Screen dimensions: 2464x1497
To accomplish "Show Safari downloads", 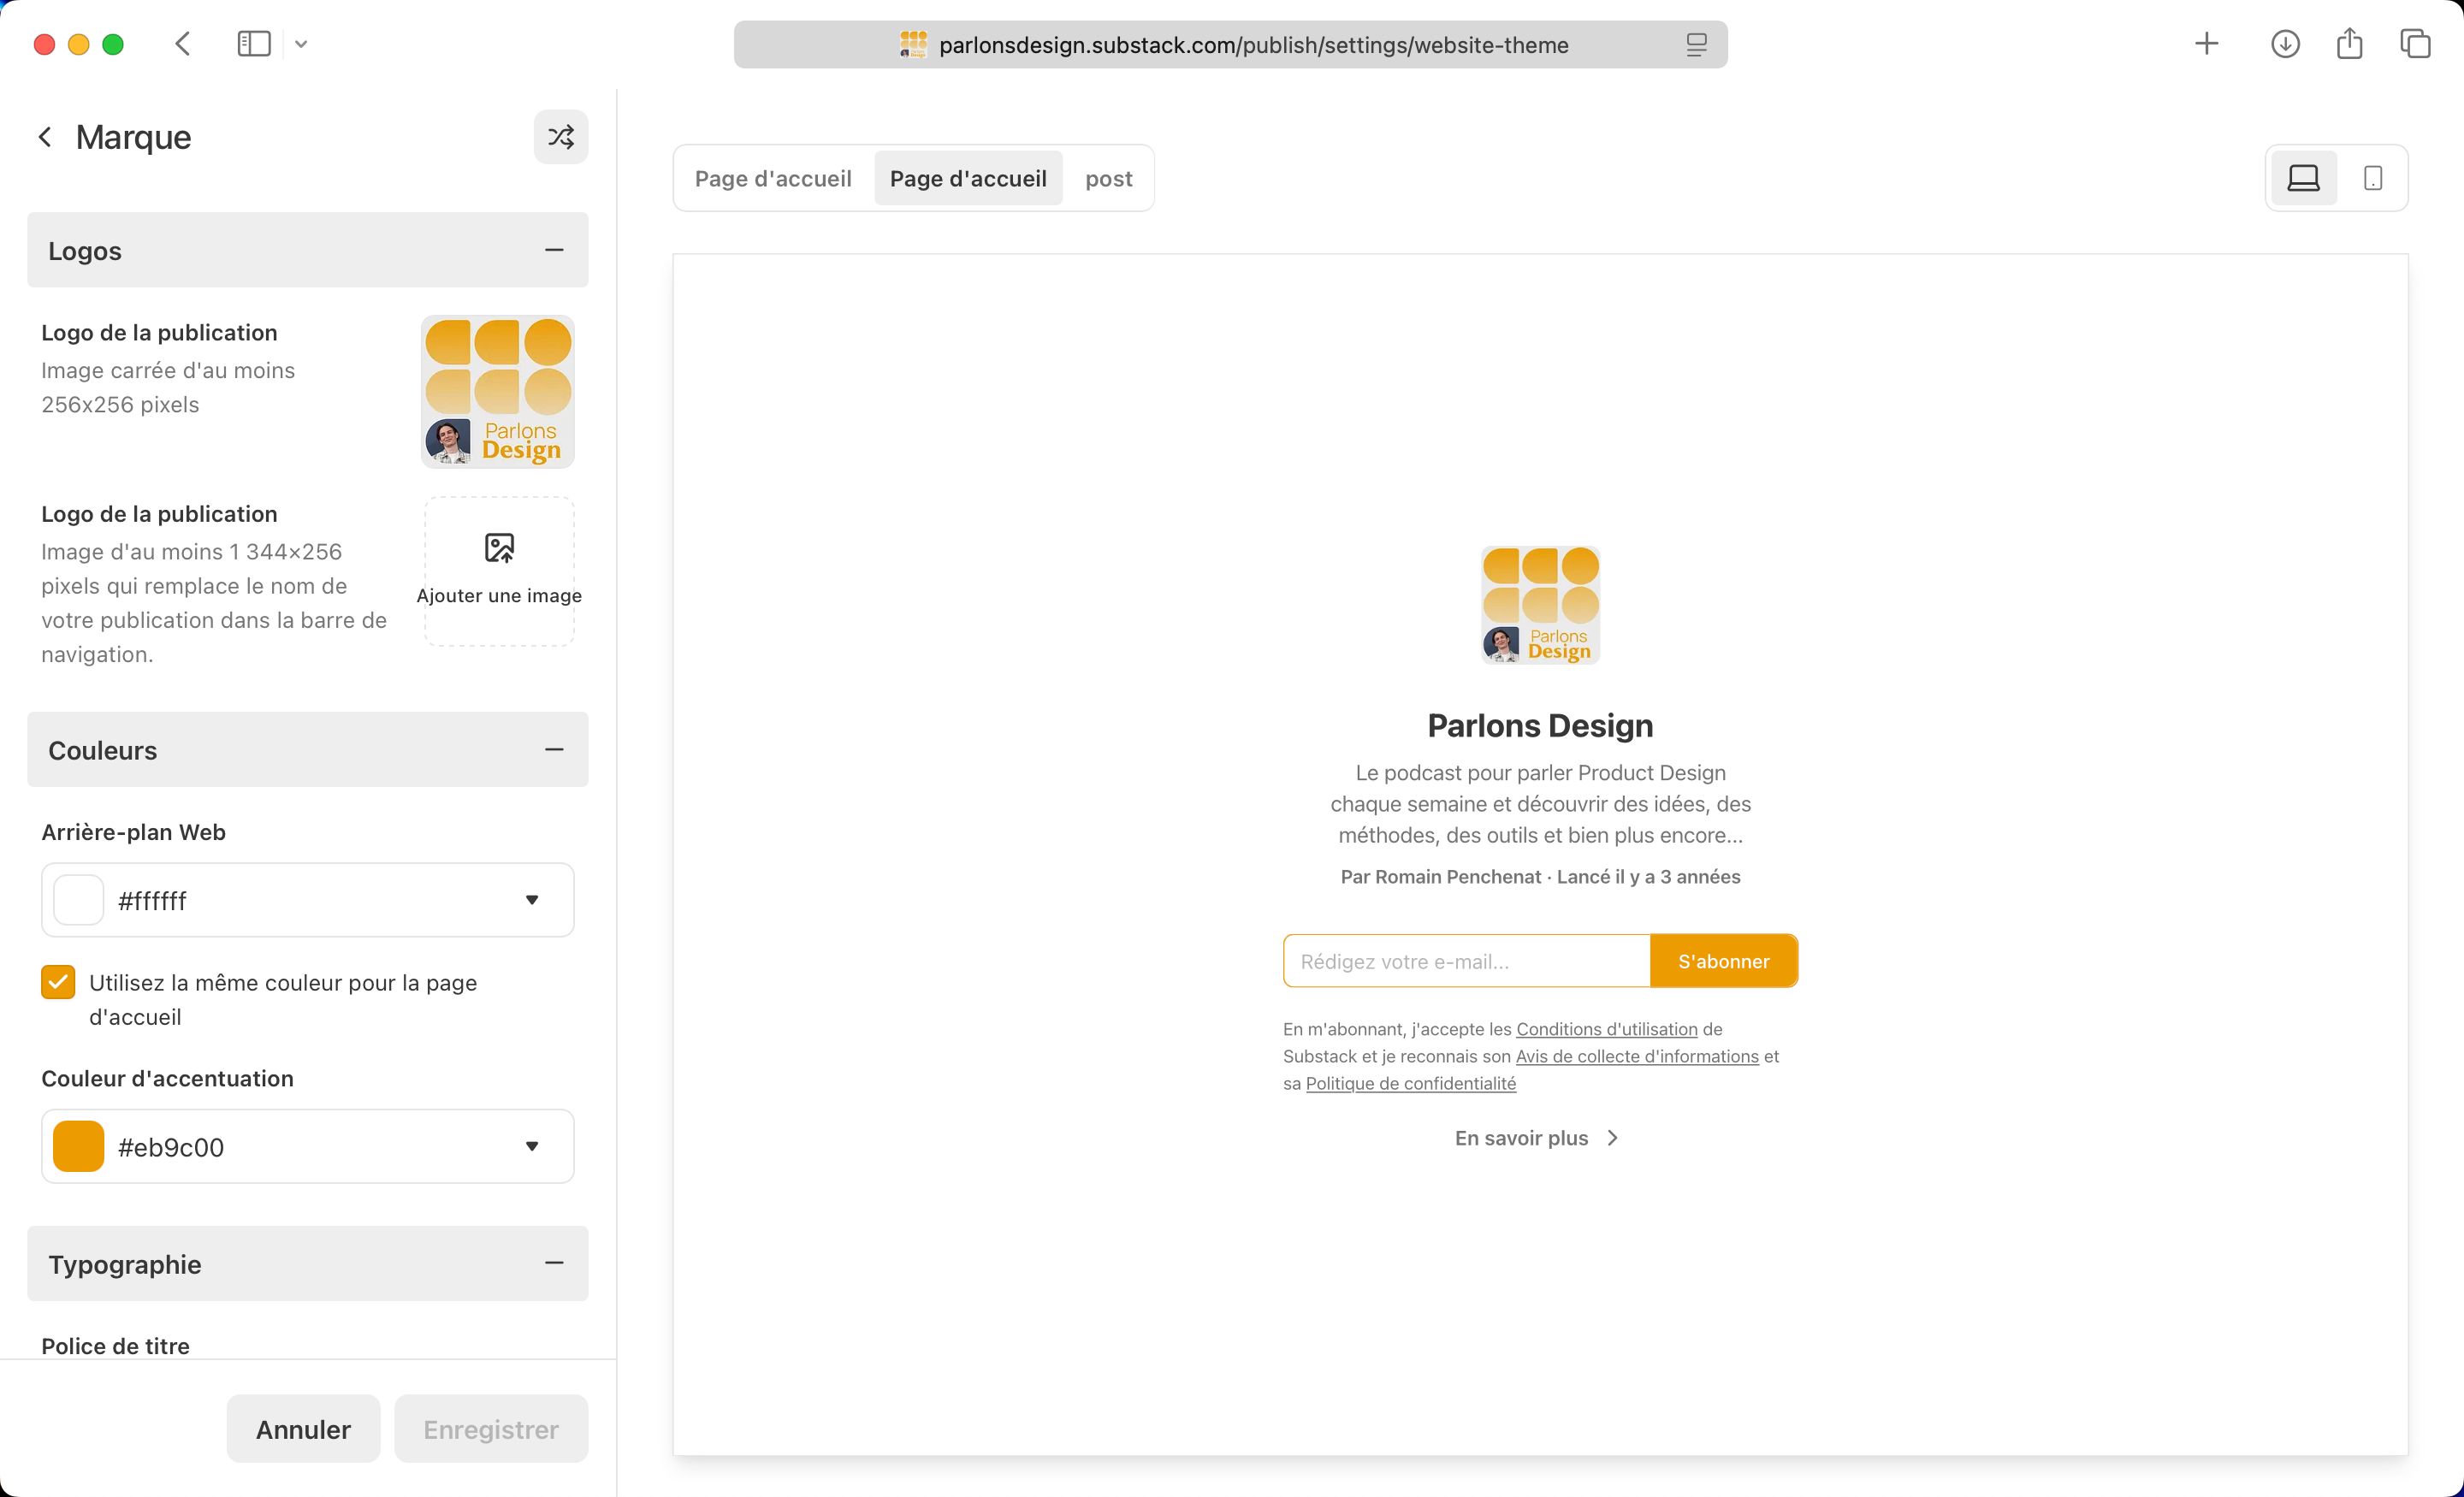I will click(x=2285, y=44).
